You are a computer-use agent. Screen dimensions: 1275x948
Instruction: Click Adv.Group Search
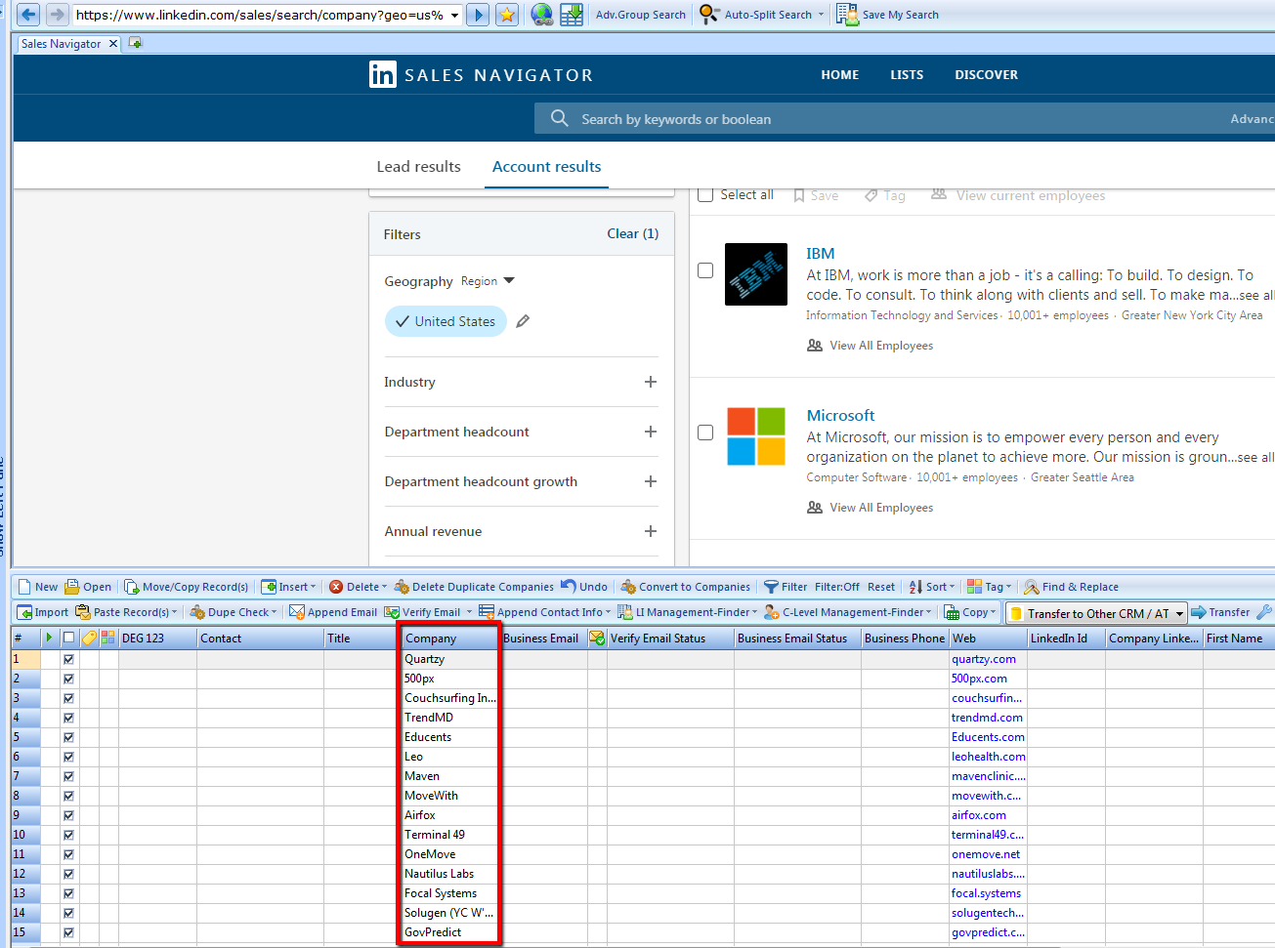click(641, 15)
